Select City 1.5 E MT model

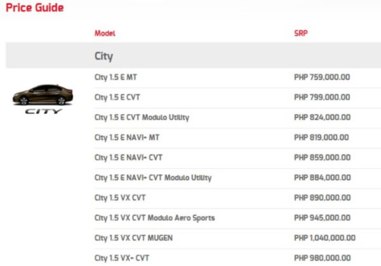[116, 77]
